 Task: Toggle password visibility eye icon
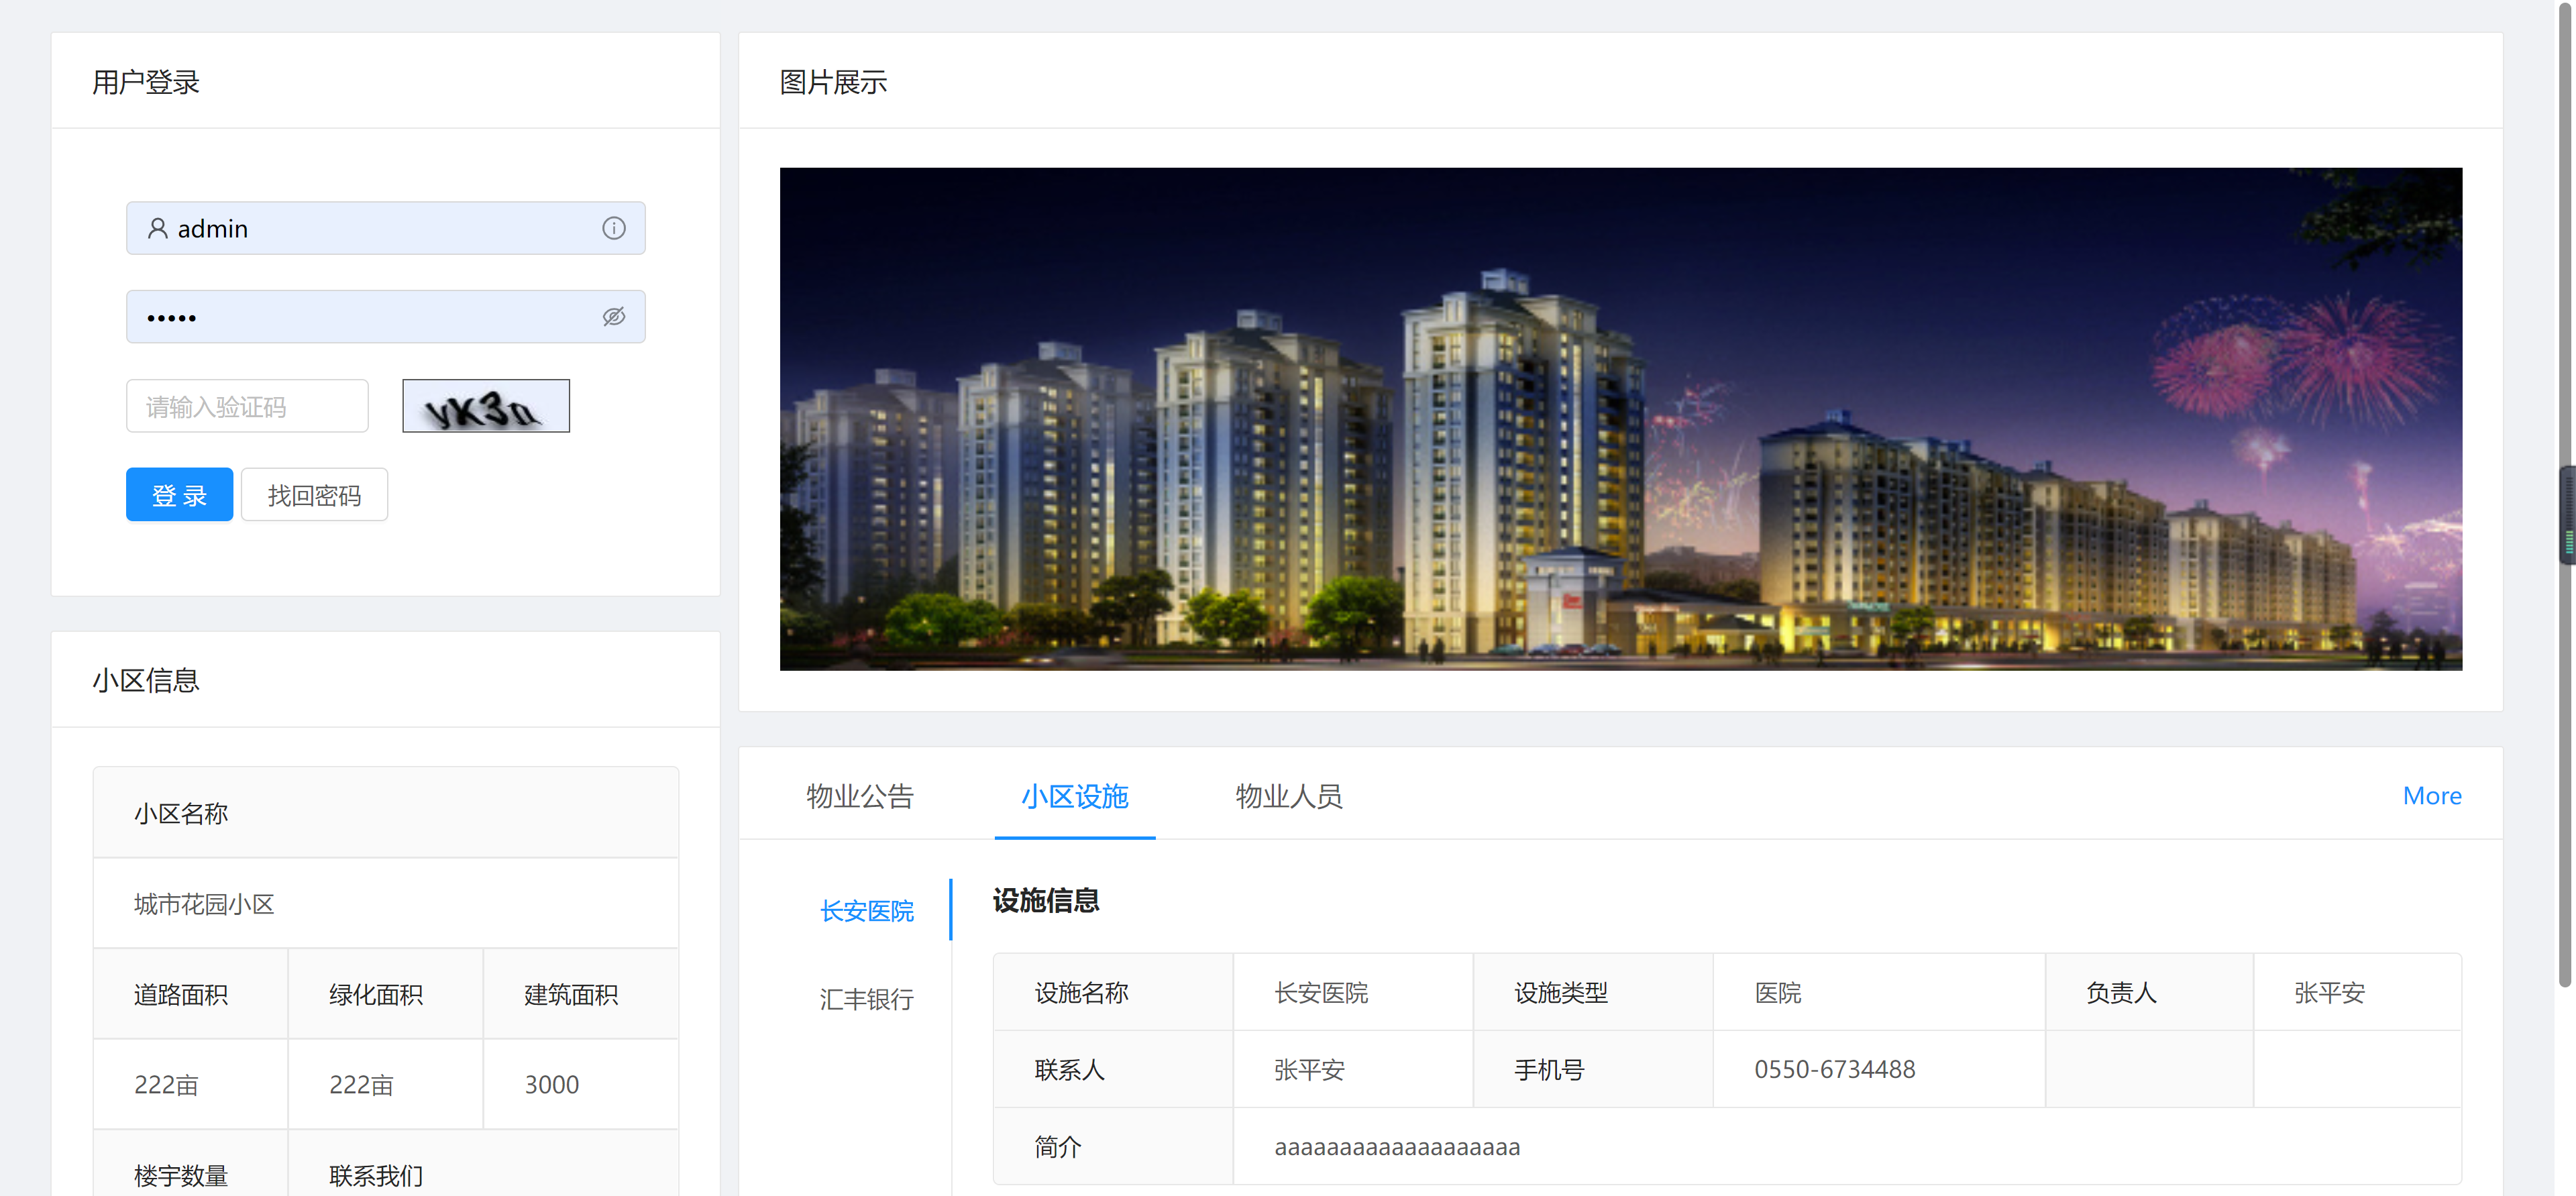pyautogui.click(x=614, y=317)
